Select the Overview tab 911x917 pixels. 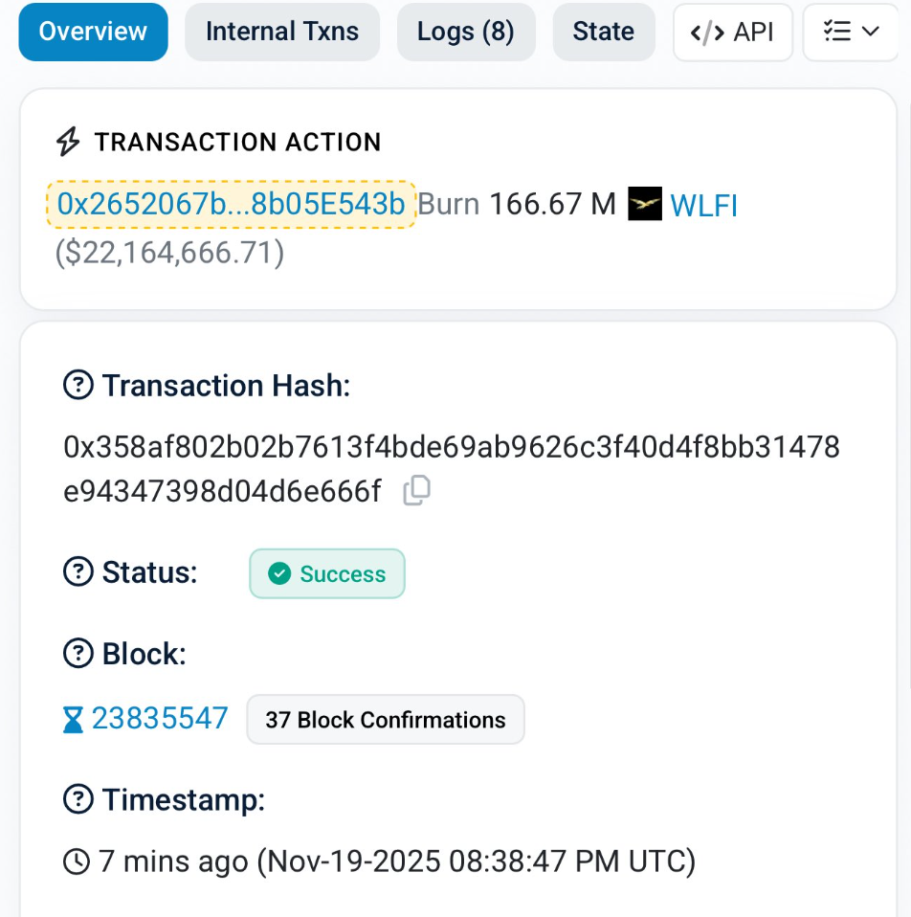pos(93,32)
